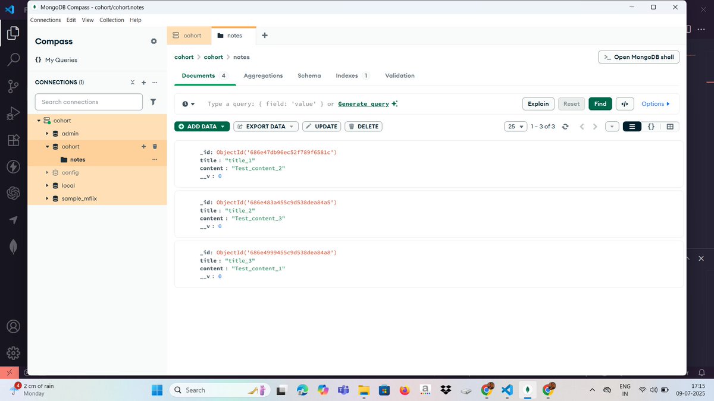714x401 pixels.
Task: Open MongoDB shell
Action: [638, 57]
